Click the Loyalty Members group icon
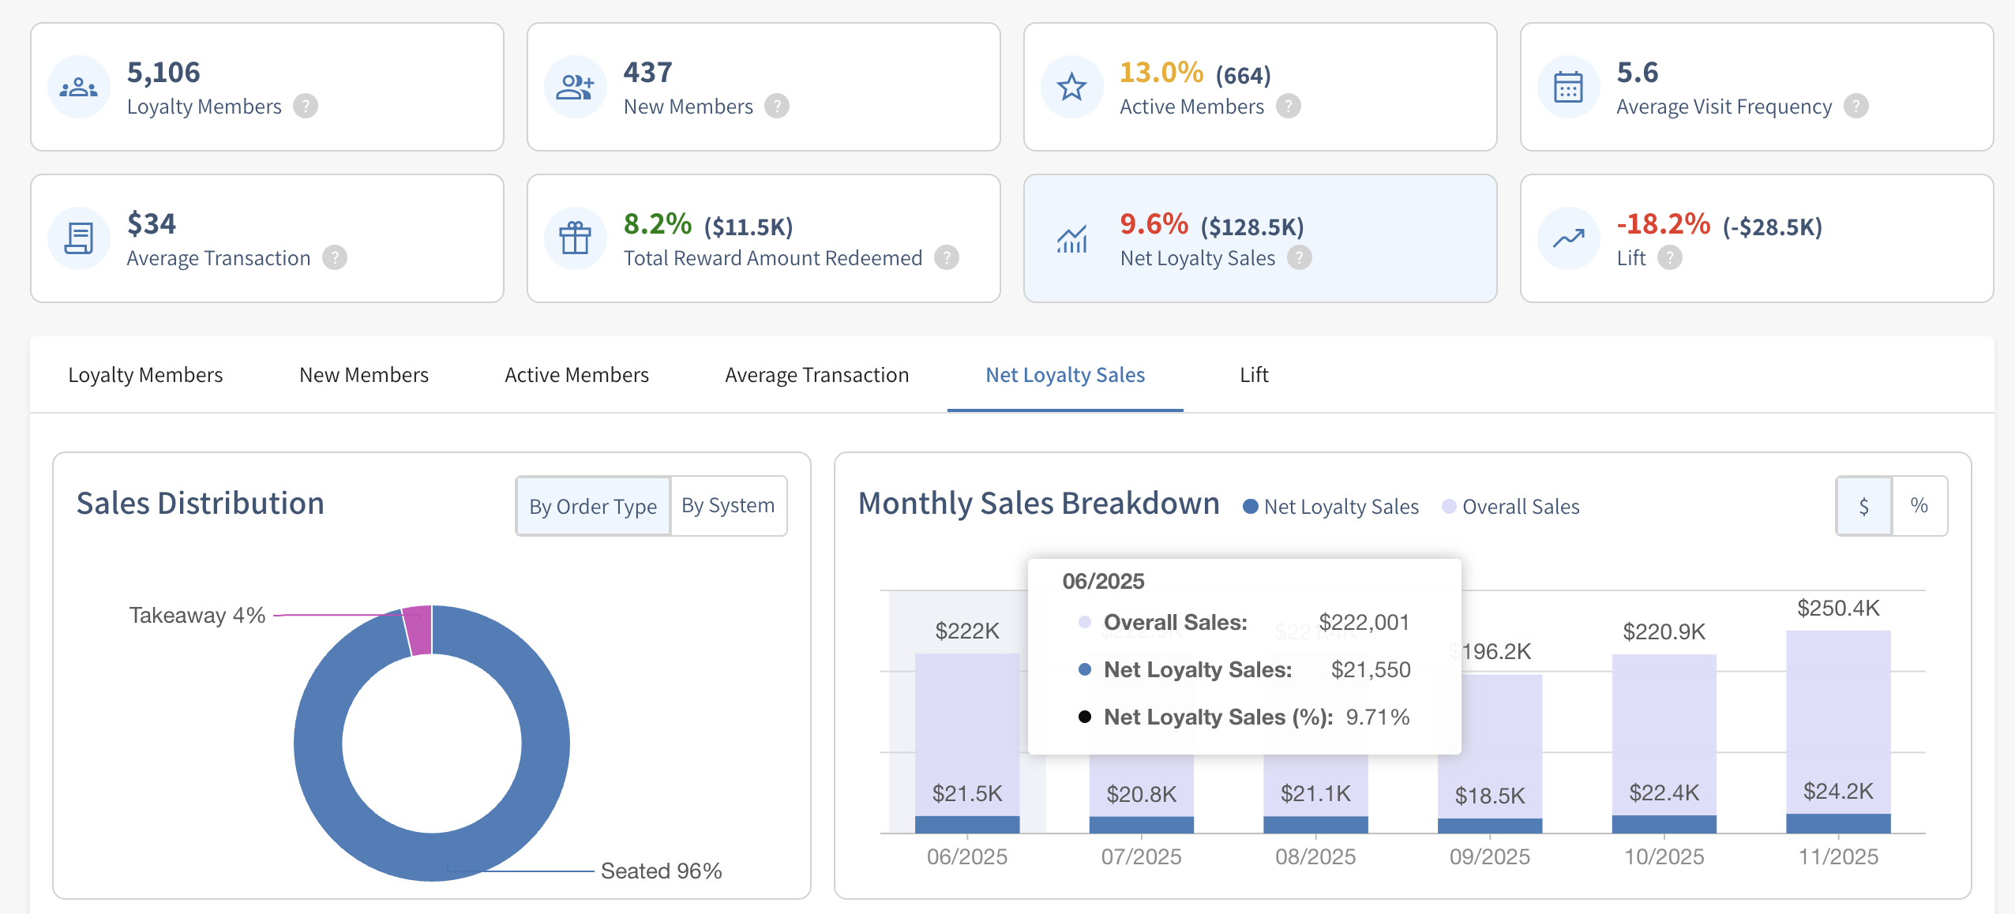 (x=79, y=87)
